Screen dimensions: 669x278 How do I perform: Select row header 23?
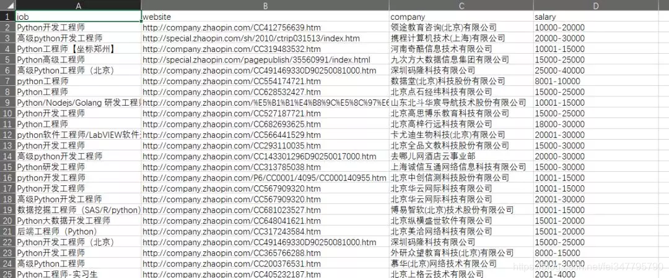(7, 253)
